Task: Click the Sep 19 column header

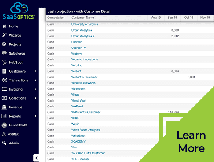Action: tap(172, 18)
